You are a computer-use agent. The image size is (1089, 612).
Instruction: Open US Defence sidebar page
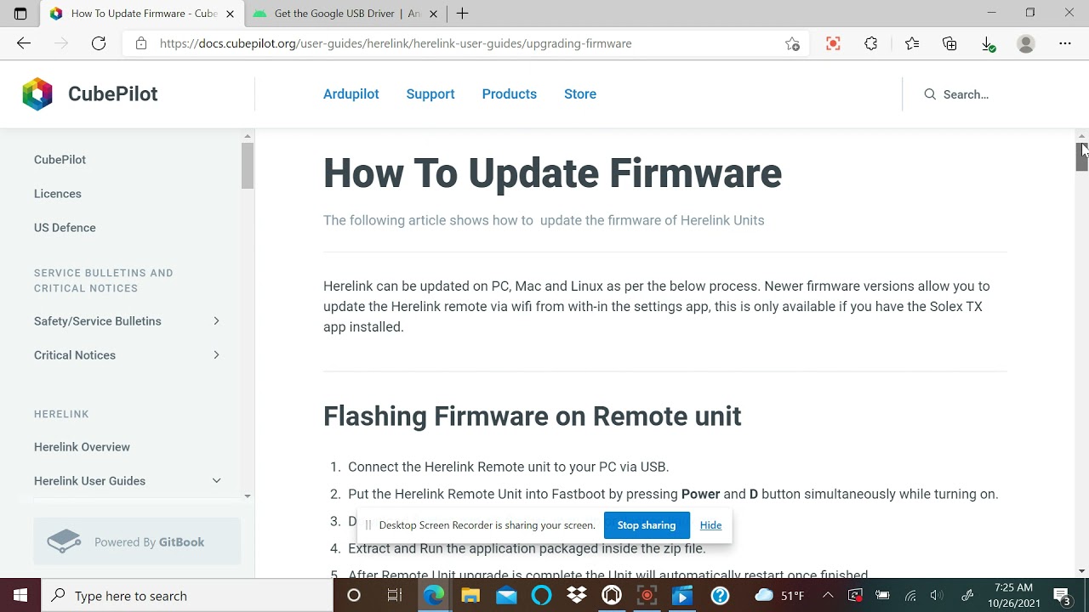click(x=65, y=228)
